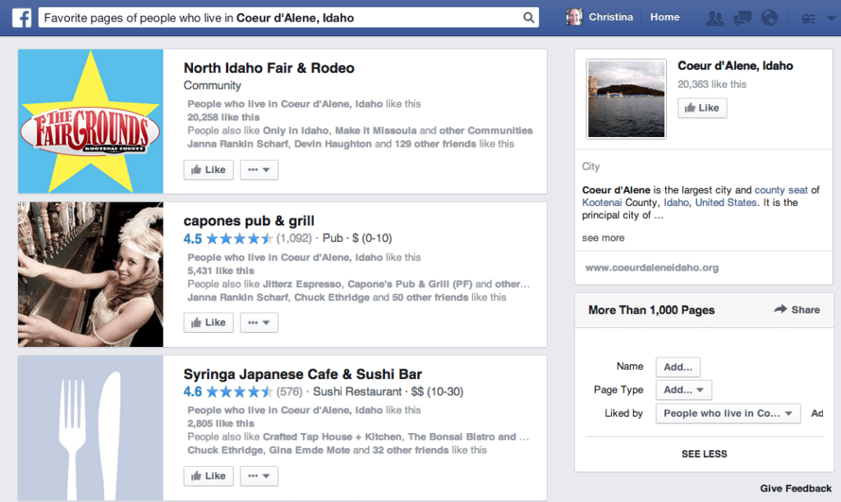The image size is (841, 502).
Task: Open Christina's profile from the top bar
Action: 600,16
